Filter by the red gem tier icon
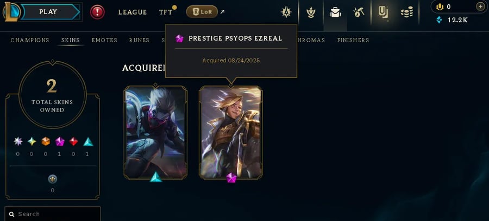 [x=73, y=141]
